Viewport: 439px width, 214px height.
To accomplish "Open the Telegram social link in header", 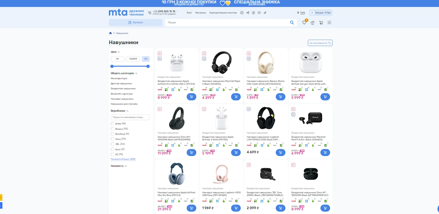I will coord(248,13).
